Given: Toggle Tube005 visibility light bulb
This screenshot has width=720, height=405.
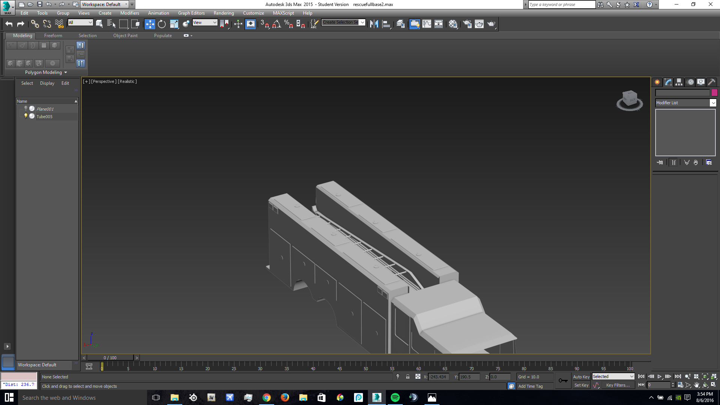Looking at the screenshot, I should tap(26, 116).
